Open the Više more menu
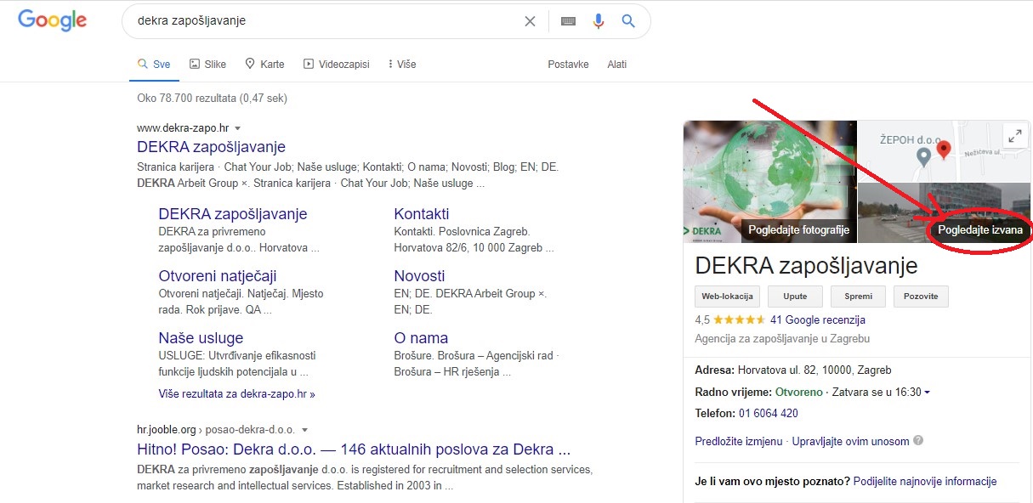 pos(401,65)
